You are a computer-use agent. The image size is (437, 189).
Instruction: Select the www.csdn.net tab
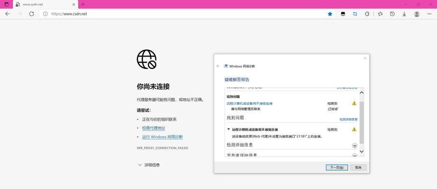(46, 4)
